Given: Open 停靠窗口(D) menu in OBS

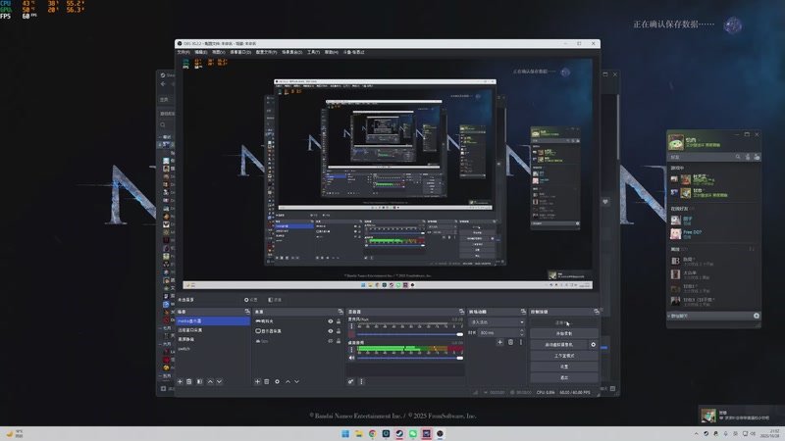Looking at the screenshot, I should click(x=240, y=52).
